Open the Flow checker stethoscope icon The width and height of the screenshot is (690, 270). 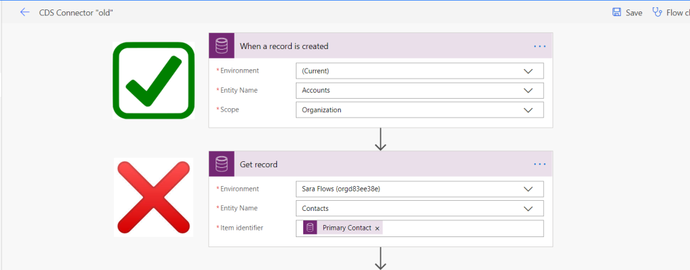coord(658,12)
